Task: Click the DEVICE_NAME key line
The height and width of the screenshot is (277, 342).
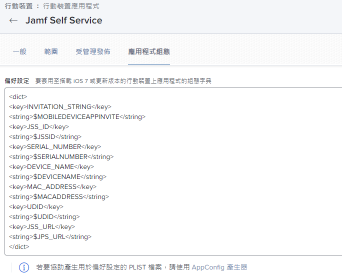Action: click(x=51, y=167)
